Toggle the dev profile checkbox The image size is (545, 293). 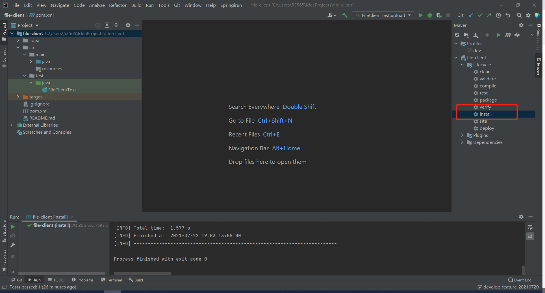point(469,51)
